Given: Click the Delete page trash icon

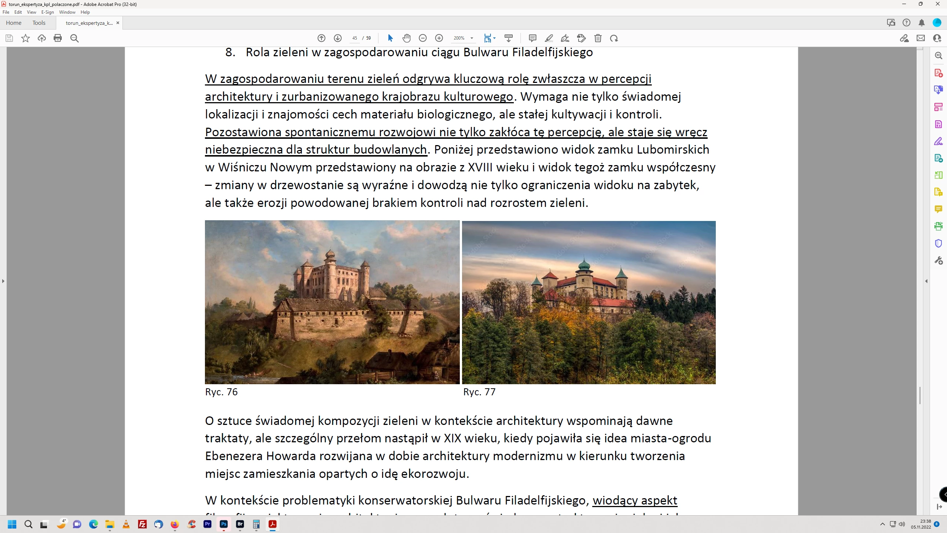Looking at the screenshot, I should pos(598,38).
